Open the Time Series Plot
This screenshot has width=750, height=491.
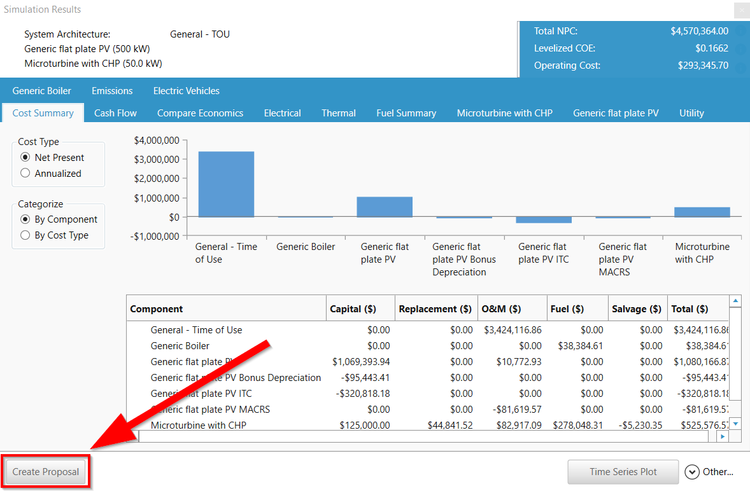pos(623,472)
